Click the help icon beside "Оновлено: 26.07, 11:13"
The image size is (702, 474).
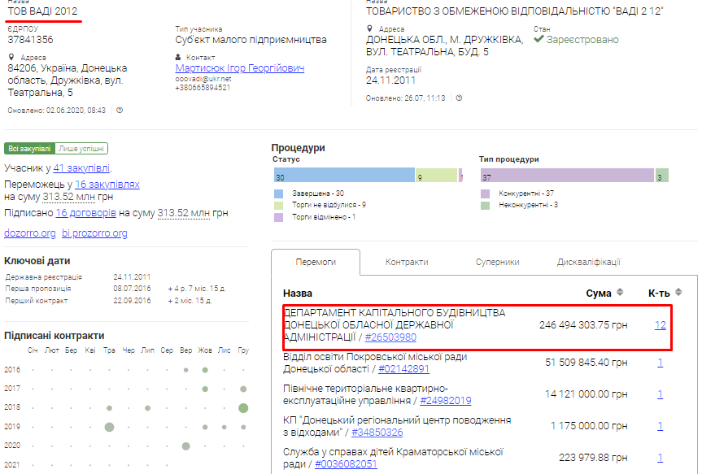pyautogui.click(x=459, y=98)
